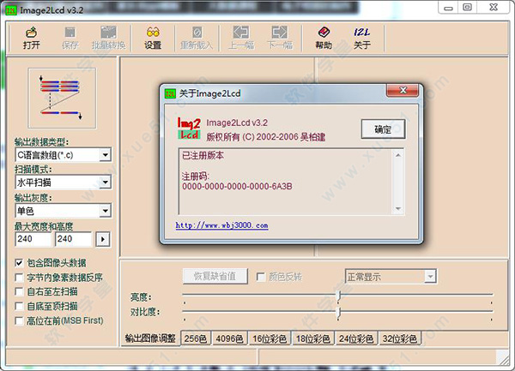The image size is (515, 371).
Task: Click the scan mode diagram thumbnail
Action: (62, 98)
